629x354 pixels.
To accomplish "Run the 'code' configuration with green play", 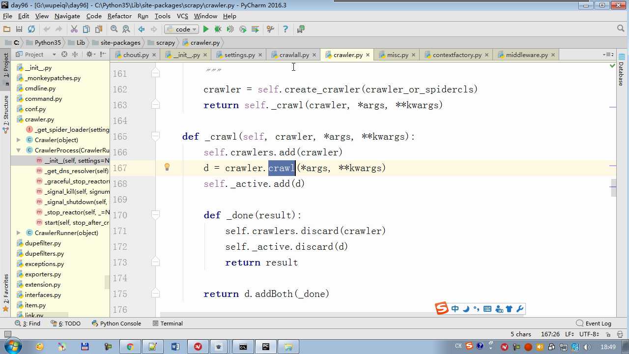I will (x=206, y=29).
